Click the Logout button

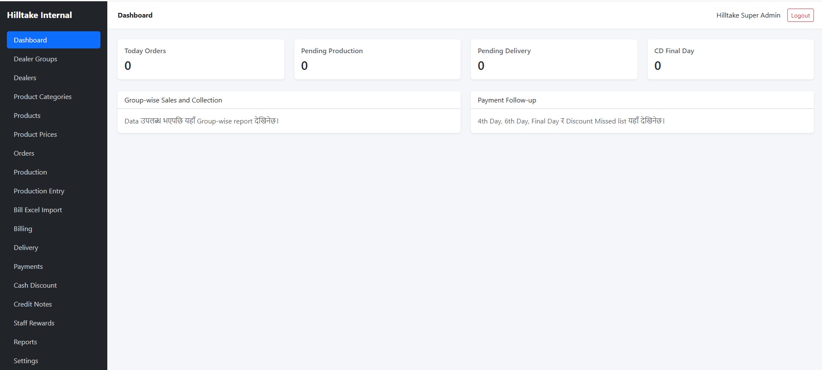click(800, 15)
